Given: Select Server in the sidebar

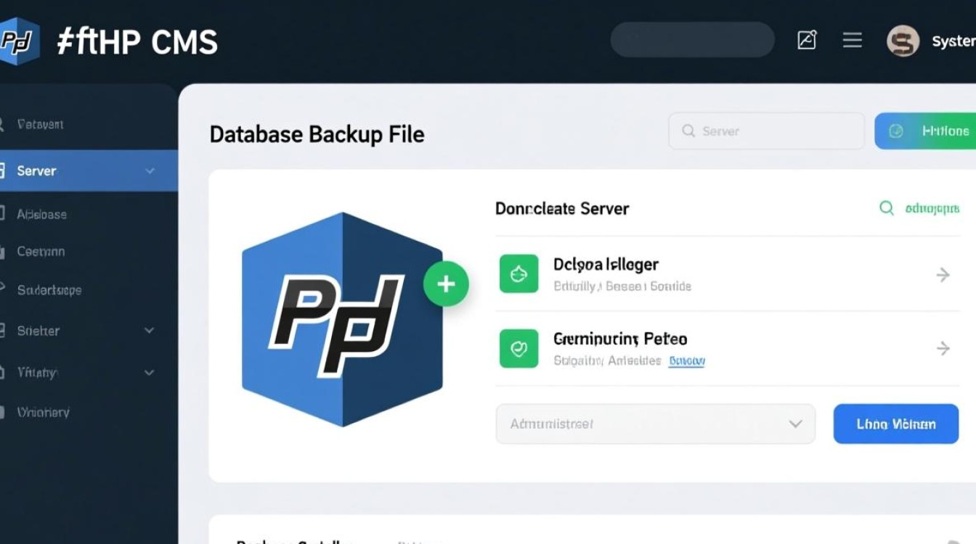Looking at the screenshot, I should point(37,171).
